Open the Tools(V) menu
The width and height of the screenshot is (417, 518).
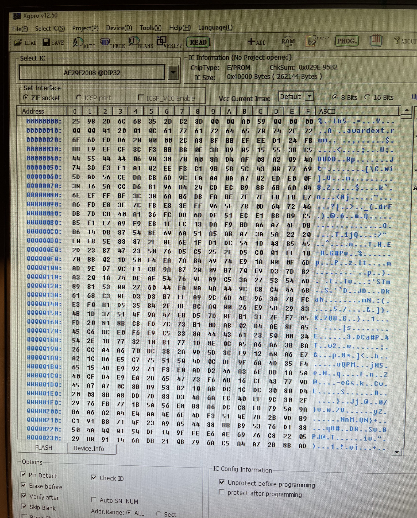(150, 28)
